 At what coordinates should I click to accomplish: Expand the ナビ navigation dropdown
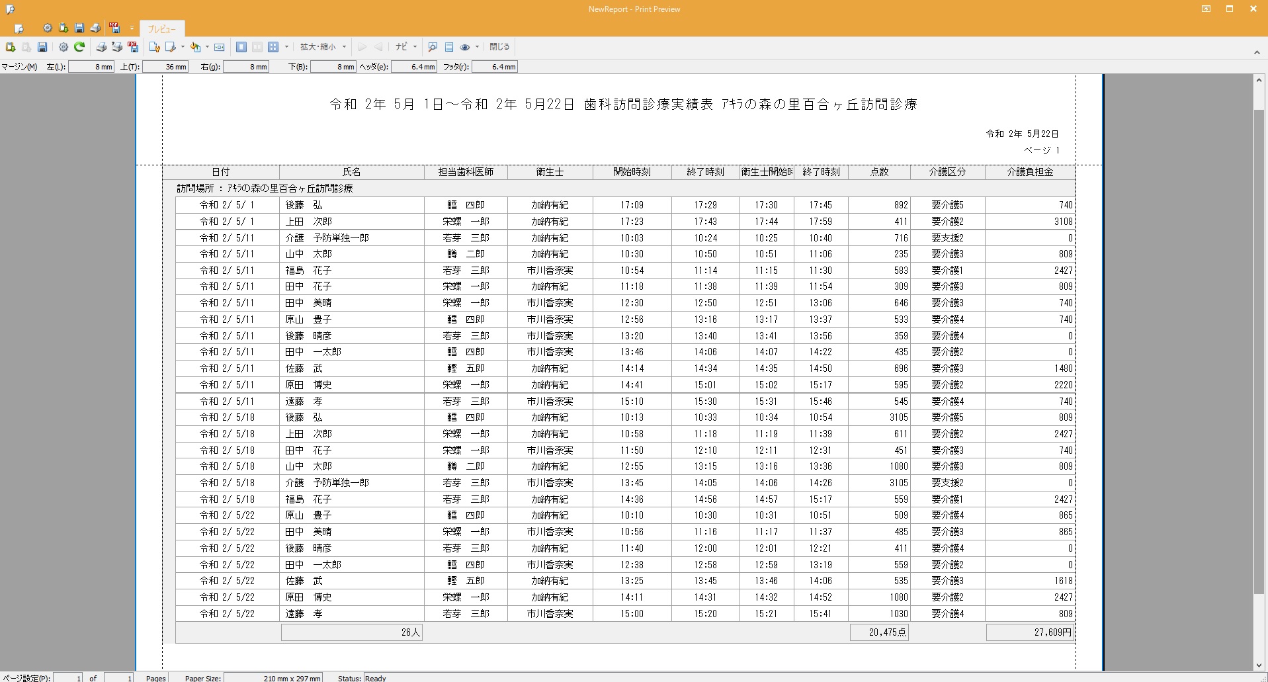tap(405, 47)
